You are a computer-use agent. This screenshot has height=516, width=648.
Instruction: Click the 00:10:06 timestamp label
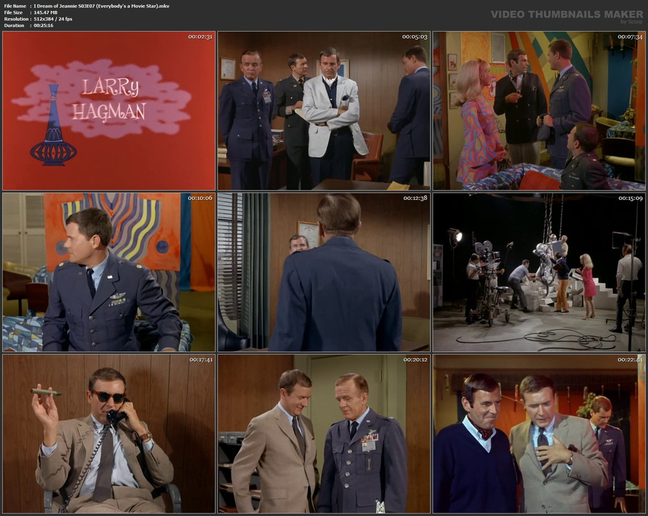click(x=200, y=198)
